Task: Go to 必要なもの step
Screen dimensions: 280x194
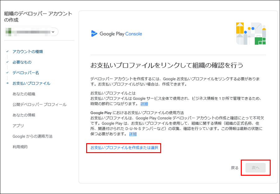Action: pos(22,62)
